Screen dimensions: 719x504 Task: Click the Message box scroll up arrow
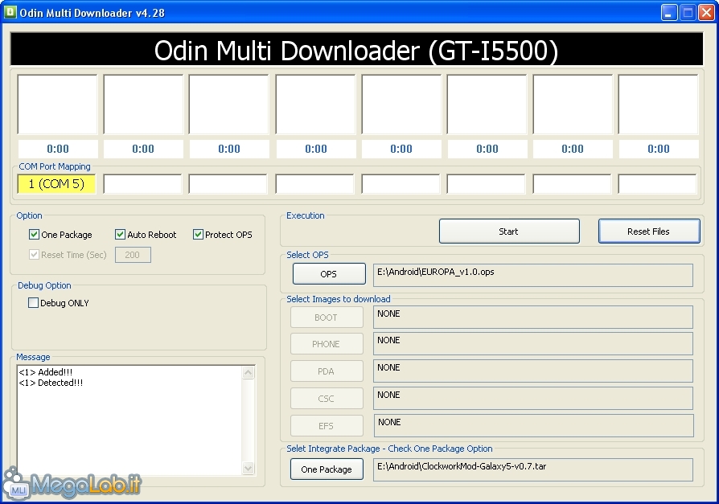(248, 372)
